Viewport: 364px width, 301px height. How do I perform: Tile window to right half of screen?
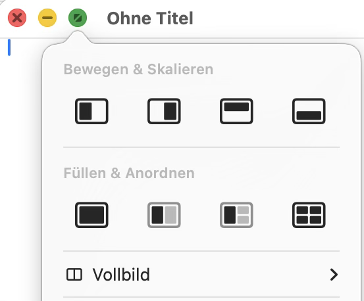pyautogui.click(x=164, y=111)
